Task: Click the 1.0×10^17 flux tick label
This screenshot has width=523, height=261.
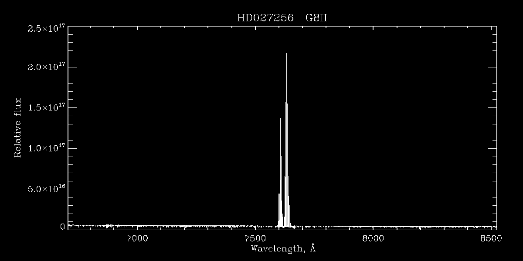Action: (x=47, y=148)
